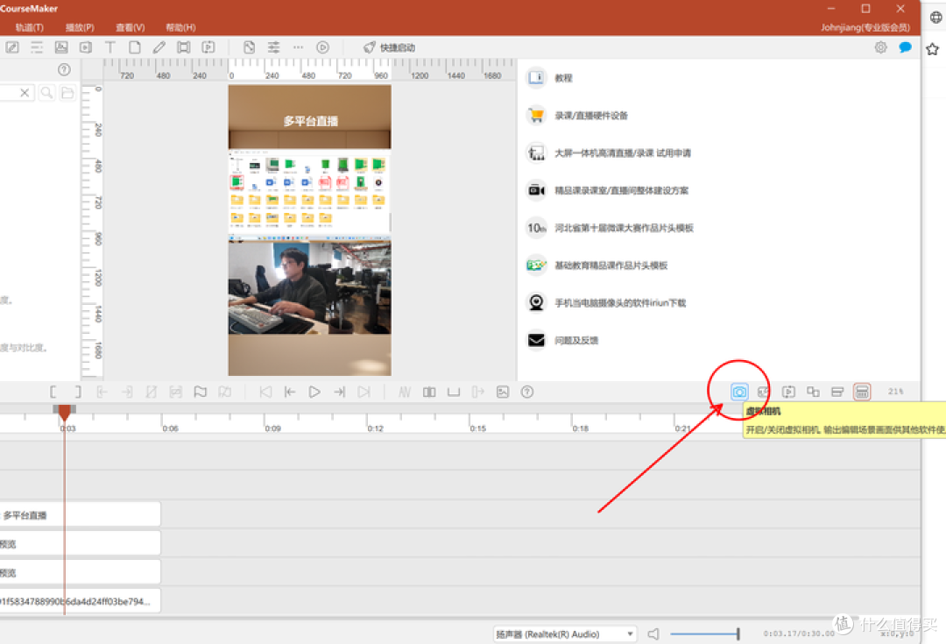The width and height of the screenshot is (946, 644).
Task: Click the U-shaped bracket icon in timeline toolbar
Action: (454, 392)
